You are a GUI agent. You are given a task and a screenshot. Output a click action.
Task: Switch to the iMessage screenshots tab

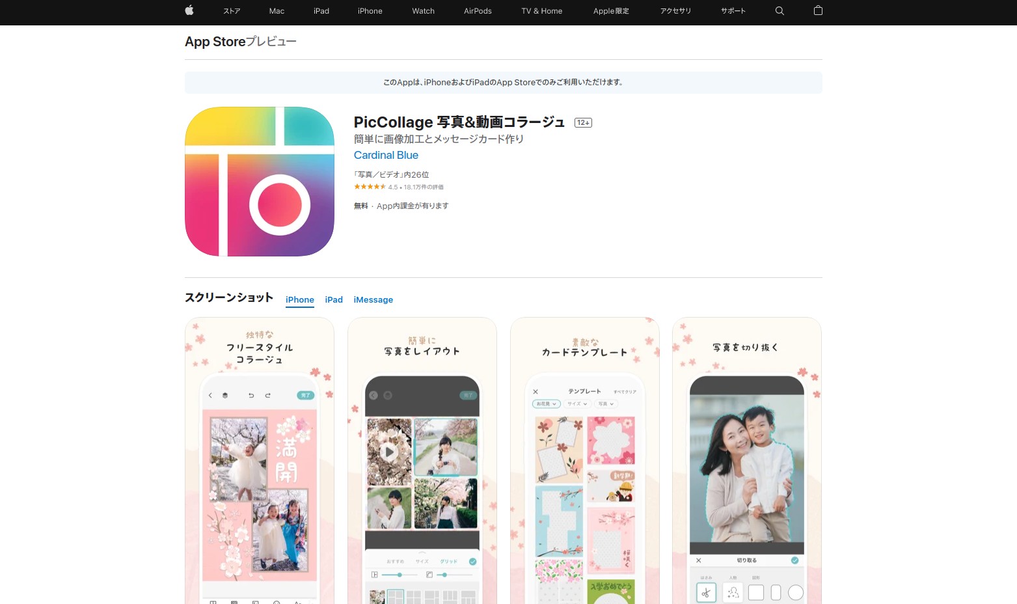tap(373, 299)
